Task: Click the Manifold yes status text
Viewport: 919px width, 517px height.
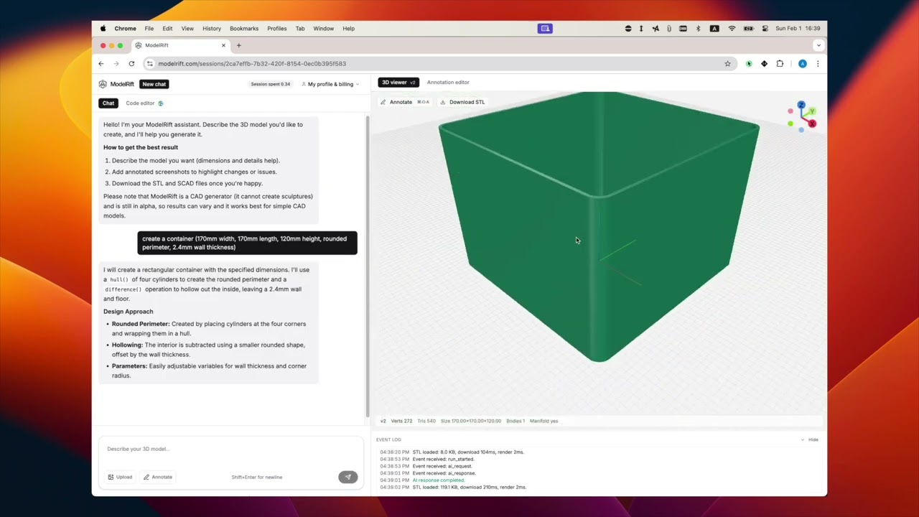Action: click(544, 421)
